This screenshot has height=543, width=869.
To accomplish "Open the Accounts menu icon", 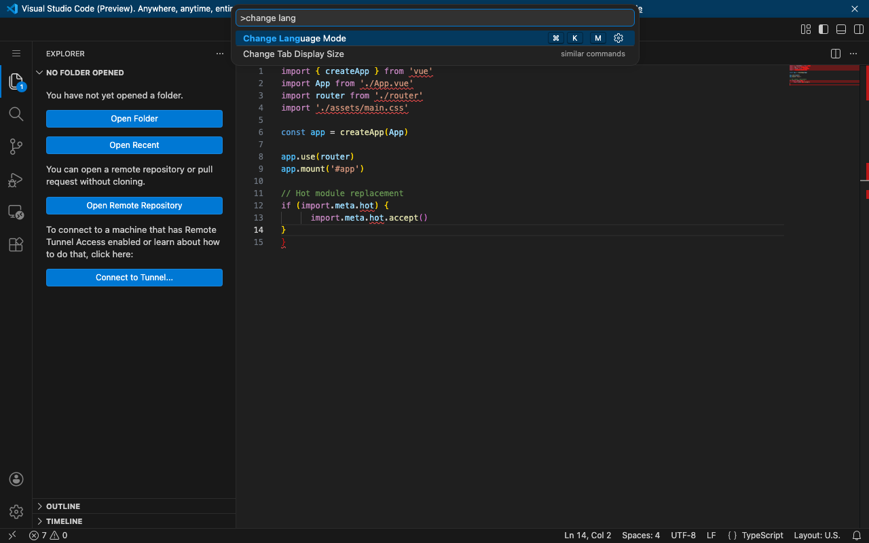I will pyautogui.click(x=16, y=479).
